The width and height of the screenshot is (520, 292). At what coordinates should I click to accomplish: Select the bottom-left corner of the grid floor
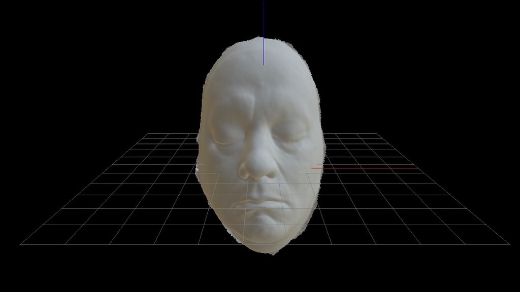click(x=20, y=244)
